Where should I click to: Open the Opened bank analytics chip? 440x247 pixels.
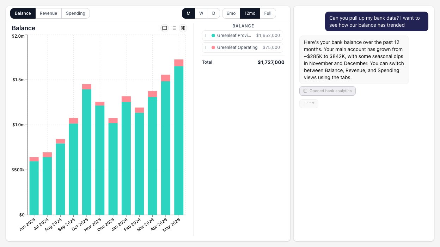click(328, 91)
